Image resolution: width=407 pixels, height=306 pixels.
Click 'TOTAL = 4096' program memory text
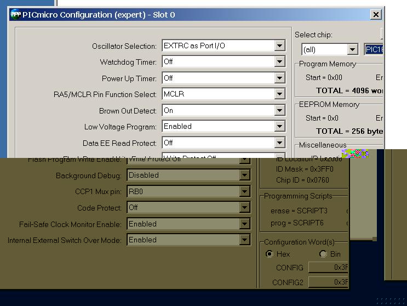[x=349, y=90]
